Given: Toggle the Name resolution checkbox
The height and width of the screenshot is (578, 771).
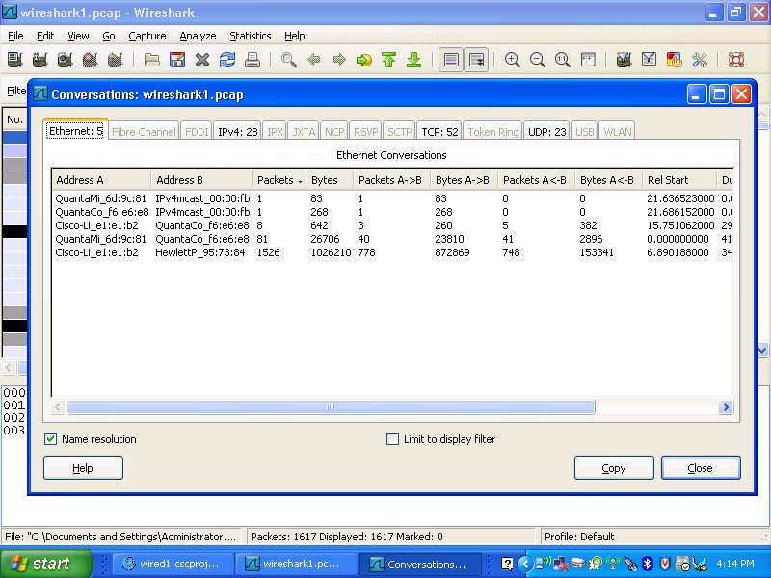Looking at the screenshot, I should click(51, 439).
